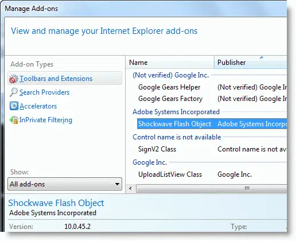Open the Show add-ons dropdown arrow
The height and width of the screenshot is (241, 296).
pos(117,184)
